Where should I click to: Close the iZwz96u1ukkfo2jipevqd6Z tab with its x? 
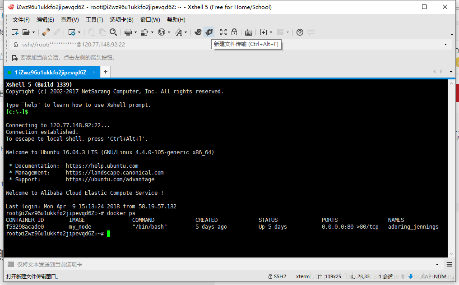[x=94, y=72]
